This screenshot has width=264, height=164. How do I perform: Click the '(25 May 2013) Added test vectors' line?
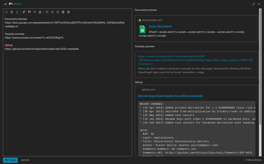point(167,115)
